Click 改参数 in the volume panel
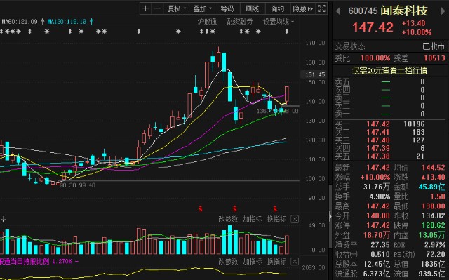449x280 pixels. (228, 219)
